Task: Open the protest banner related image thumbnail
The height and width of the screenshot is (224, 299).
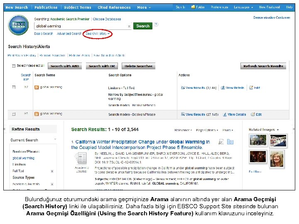Action: (x=278, y=141)
